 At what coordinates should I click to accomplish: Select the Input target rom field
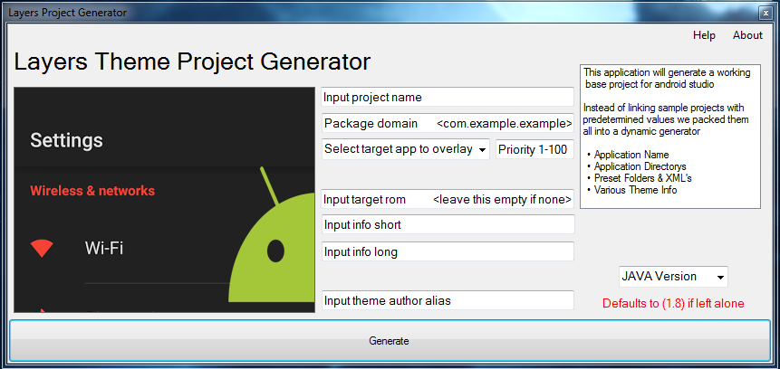[448, 199]
